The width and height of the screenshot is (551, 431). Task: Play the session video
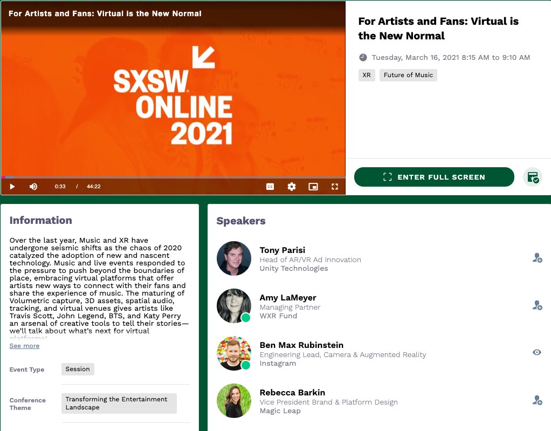pos(12,187)
